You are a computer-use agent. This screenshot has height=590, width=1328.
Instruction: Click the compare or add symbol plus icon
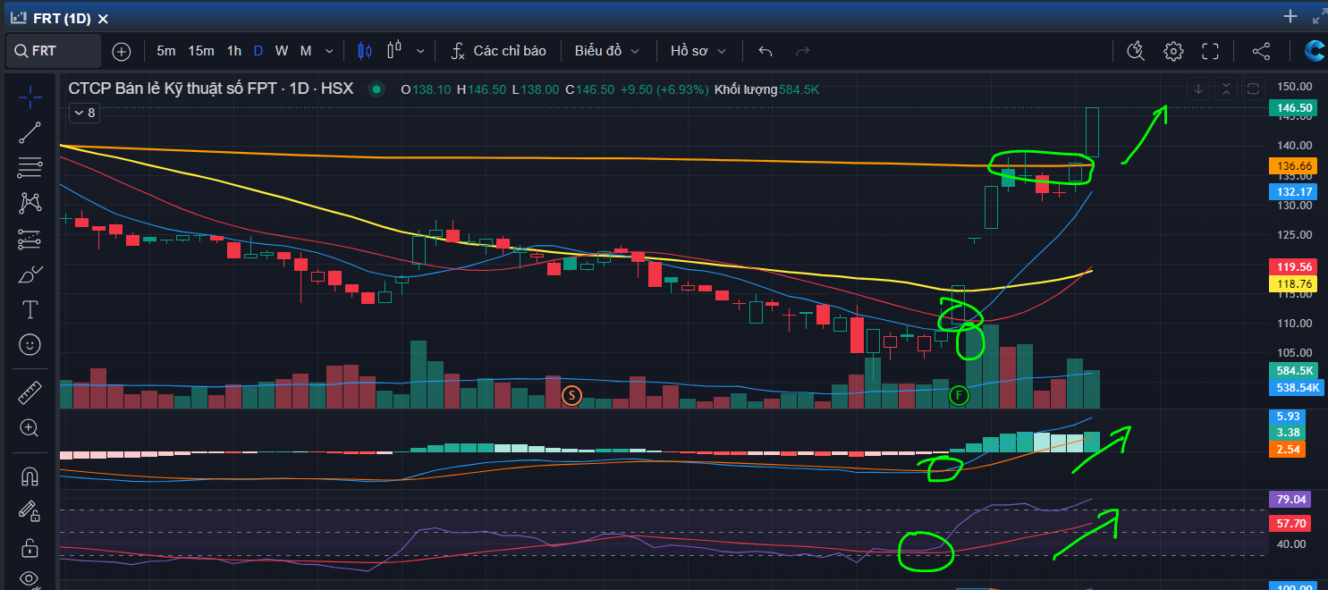[122, 51]
